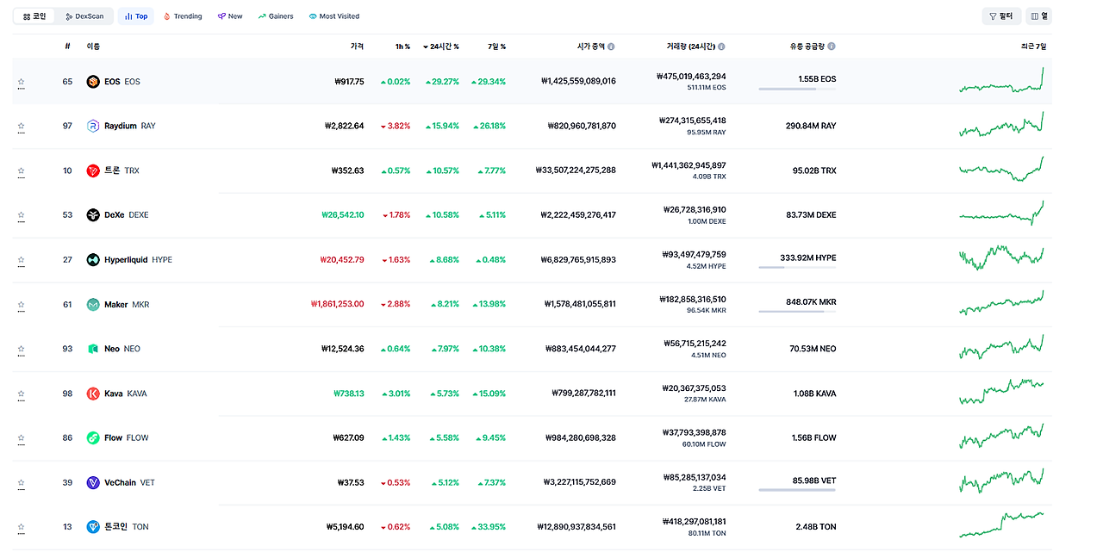
Task: Click the Kava red logo icon
Action: pyautogui.click(x=93, y=394)
